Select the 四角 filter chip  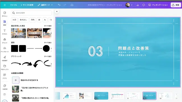click(33, 20)
